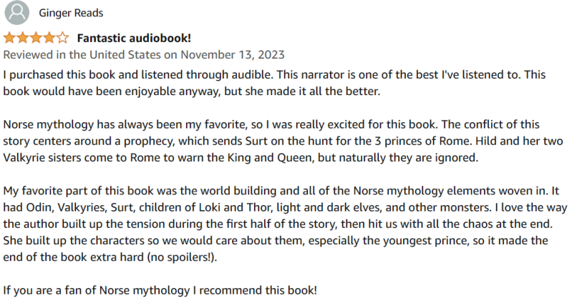Click the first filled rating star

pyautogui.click(x=10, y=38)
